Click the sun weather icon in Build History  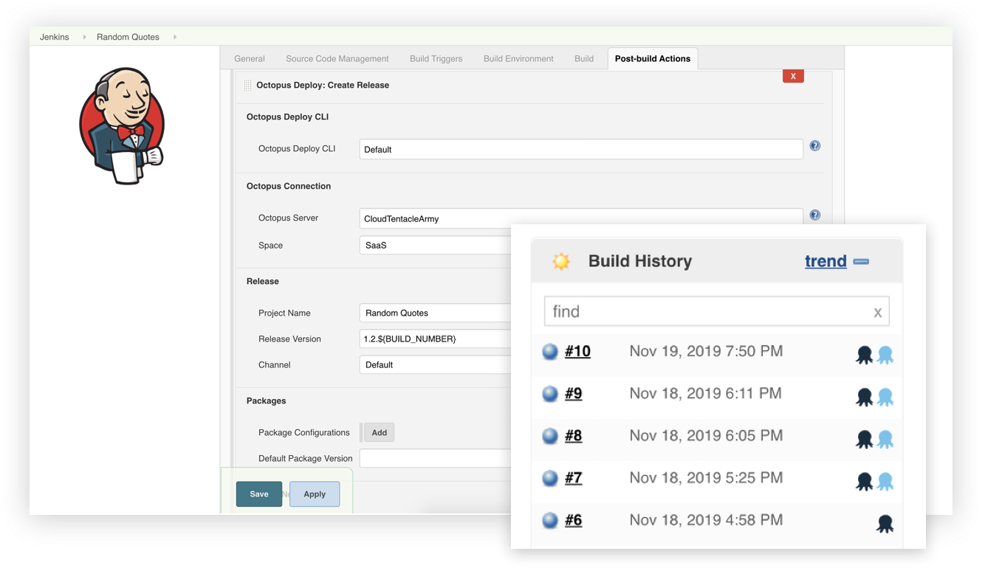click(561, 261)
